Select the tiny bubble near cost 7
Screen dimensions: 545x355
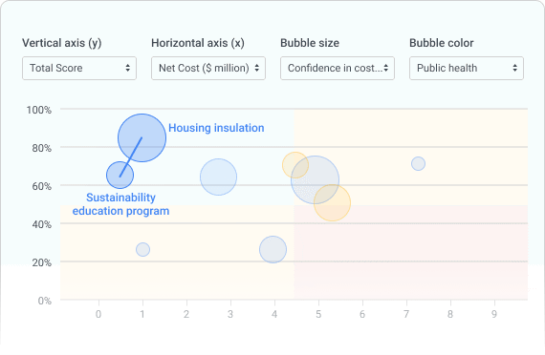click(418, 163)
